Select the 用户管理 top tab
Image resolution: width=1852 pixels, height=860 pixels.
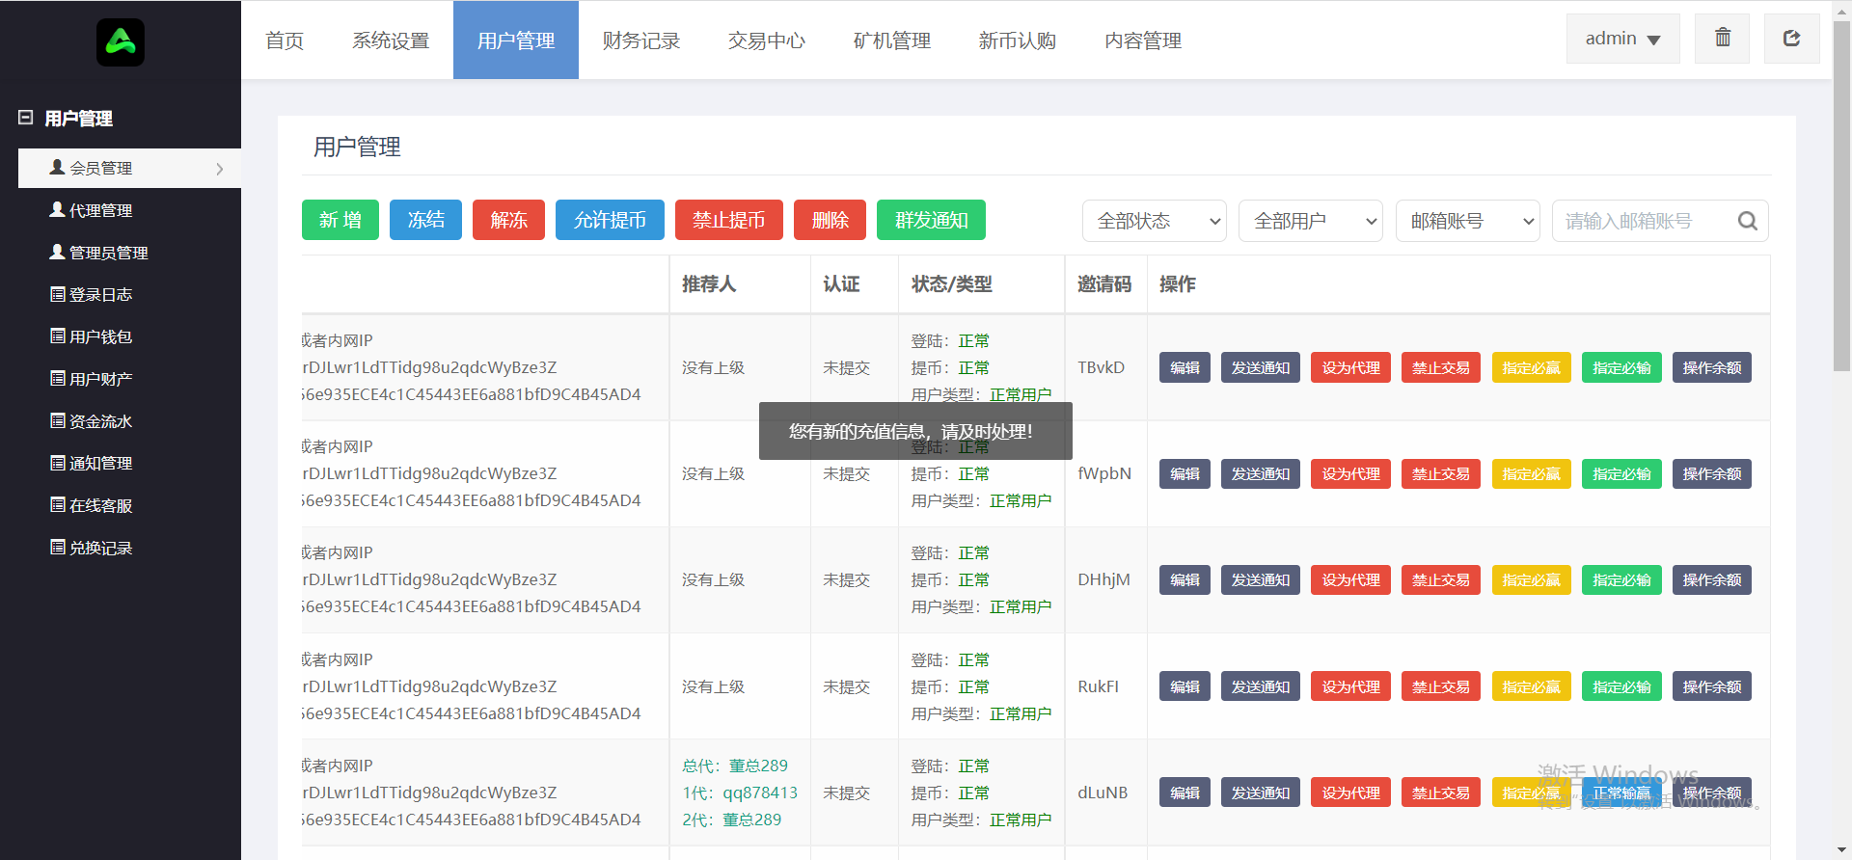[516, 40]
